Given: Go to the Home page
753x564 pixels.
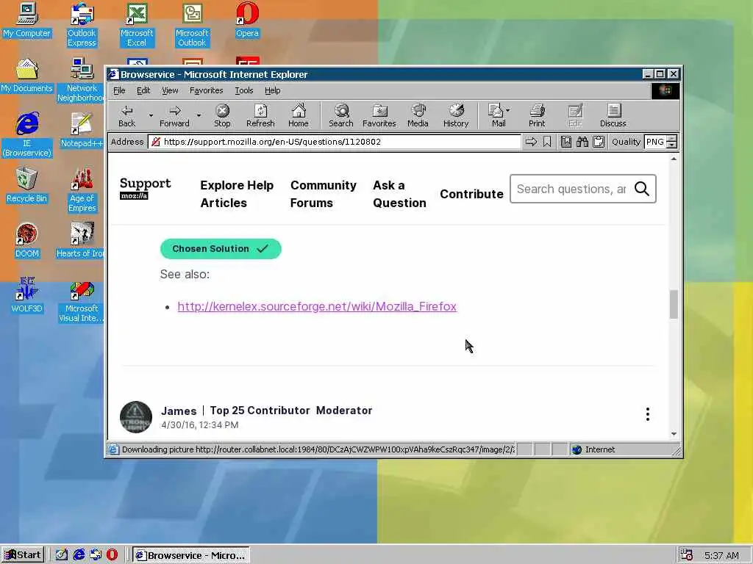Looking at the screenshot, I should pos(299,116).
